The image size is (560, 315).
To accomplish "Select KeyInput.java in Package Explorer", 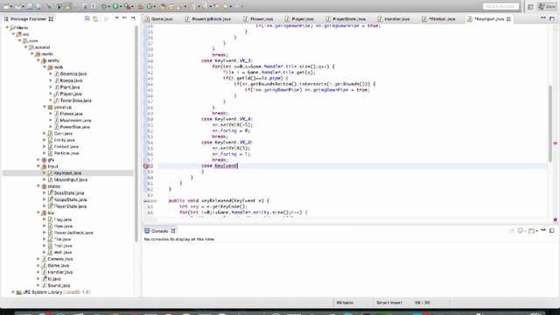I will (67, 173).
